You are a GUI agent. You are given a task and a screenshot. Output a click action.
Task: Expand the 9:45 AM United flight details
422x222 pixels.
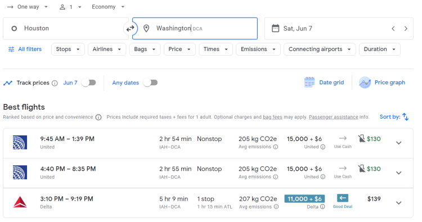coord(399,143)
